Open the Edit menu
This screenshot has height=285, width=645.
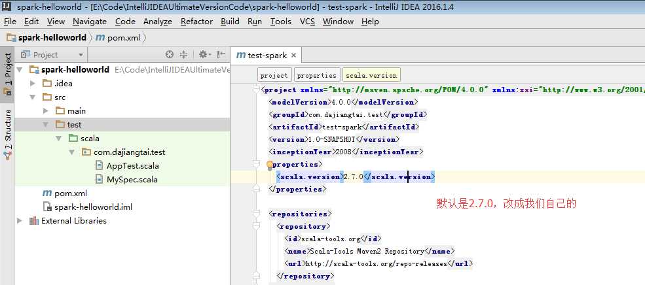[x=31, y=22]
